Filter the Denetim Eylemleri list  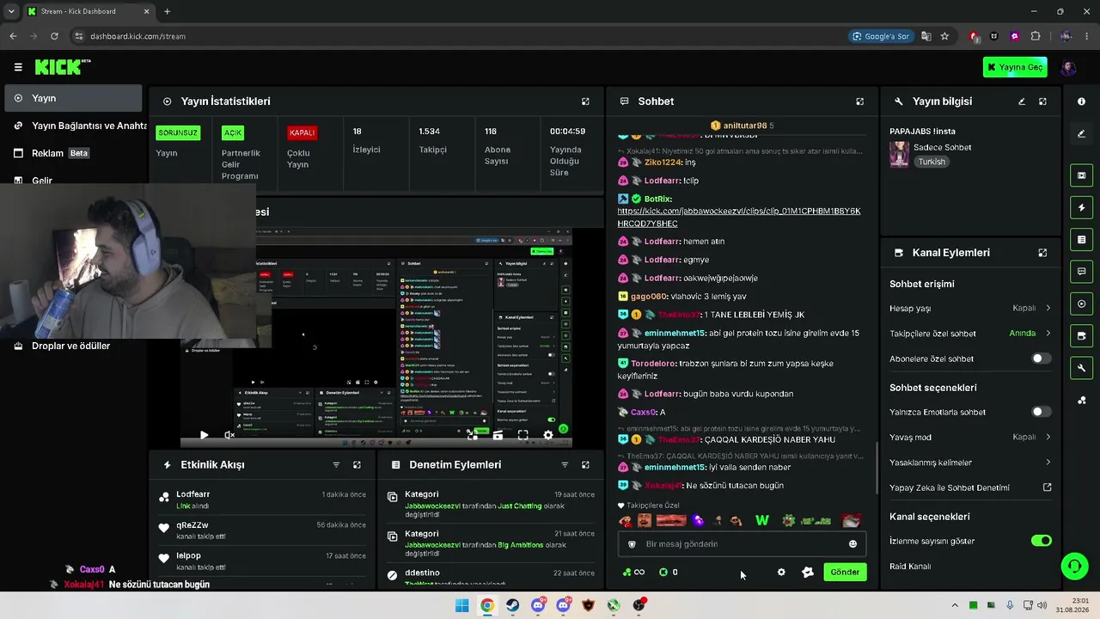coord(565,465)
